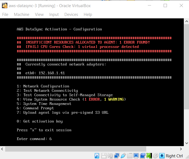Click the horizontal scrollbar left arrow
This screenshot has height=159, width=189.
click(x=2, y=149)
